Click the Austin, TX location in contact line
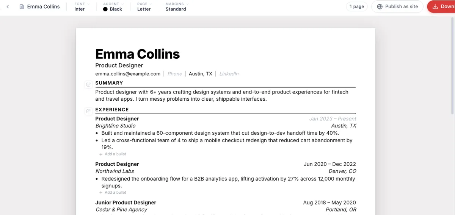The height and width of the screenshot is (215, 455). coord(201,74)
